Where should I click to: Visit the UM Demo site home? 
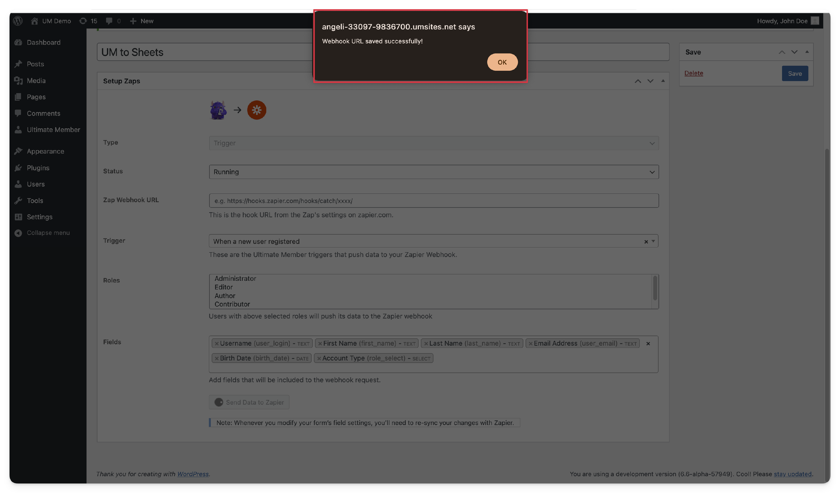tap(51, 21)
